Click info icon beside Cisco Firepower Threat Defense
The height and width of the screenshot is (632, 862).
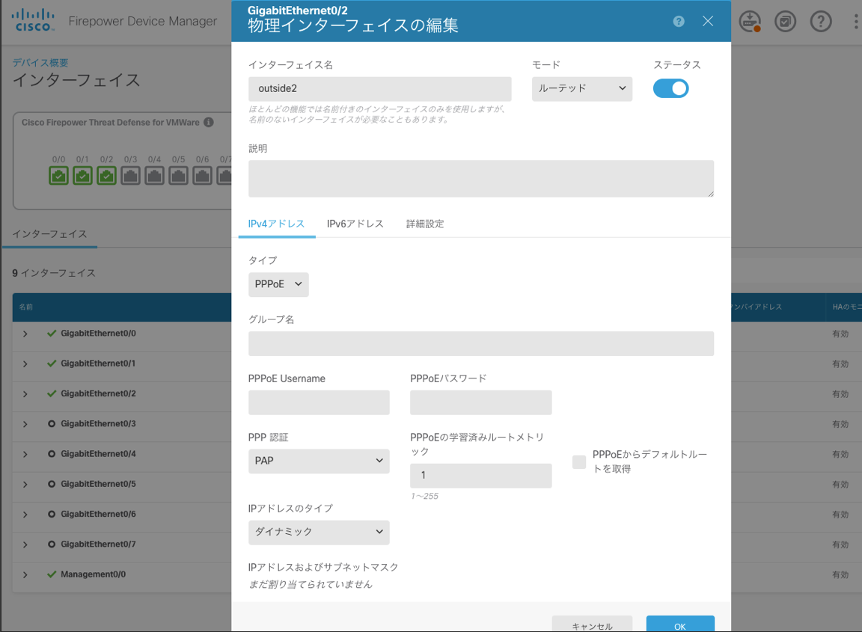209,122
